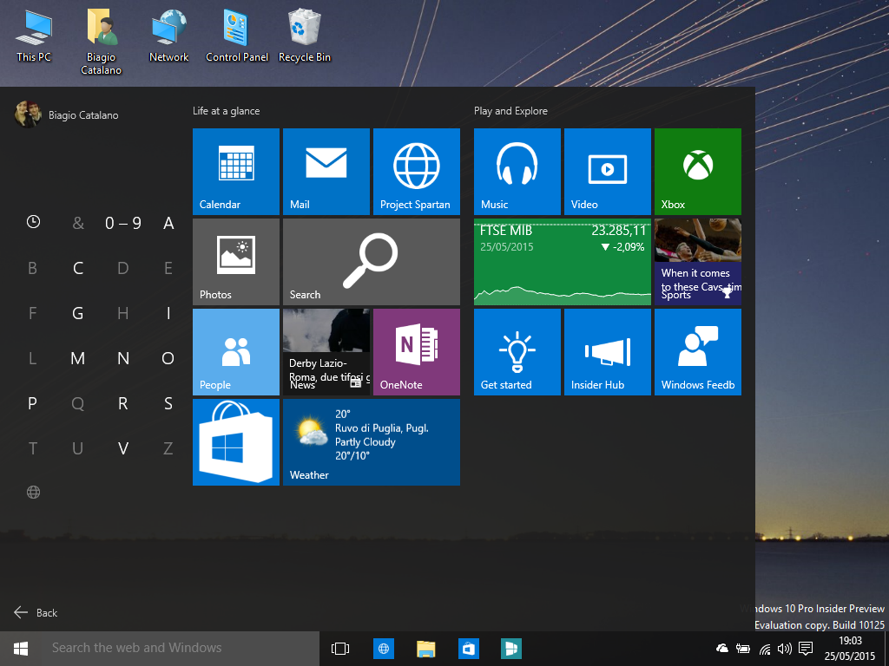
Task: Jump to apps starting with A
Action: [168, 223]
